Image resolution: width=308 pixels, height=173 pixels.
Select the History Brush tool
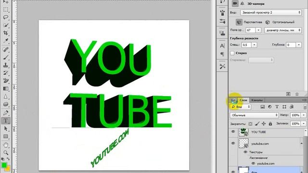(6, 73)
